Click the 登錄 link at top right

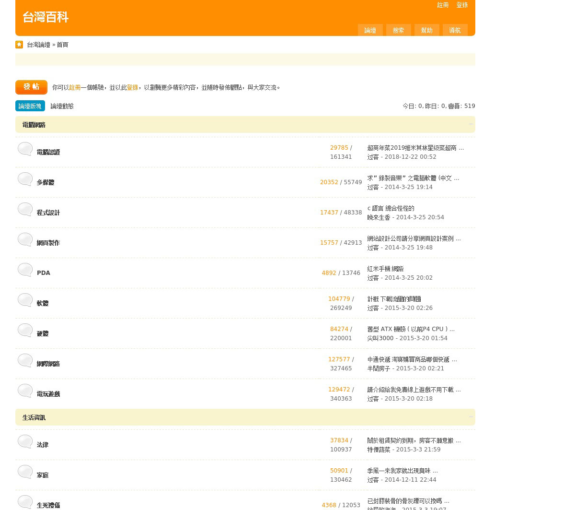coord(462,5)
